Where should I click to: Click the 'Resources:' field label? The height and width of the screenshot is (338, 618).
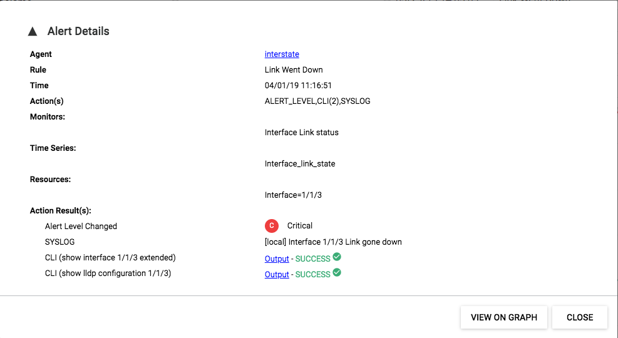tap(51, 179)
